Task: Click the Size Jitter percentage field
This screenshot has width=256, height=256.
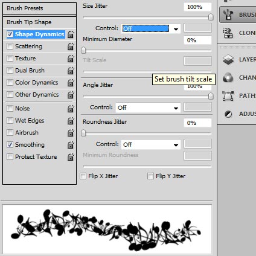Action: (x=197, y=7)
